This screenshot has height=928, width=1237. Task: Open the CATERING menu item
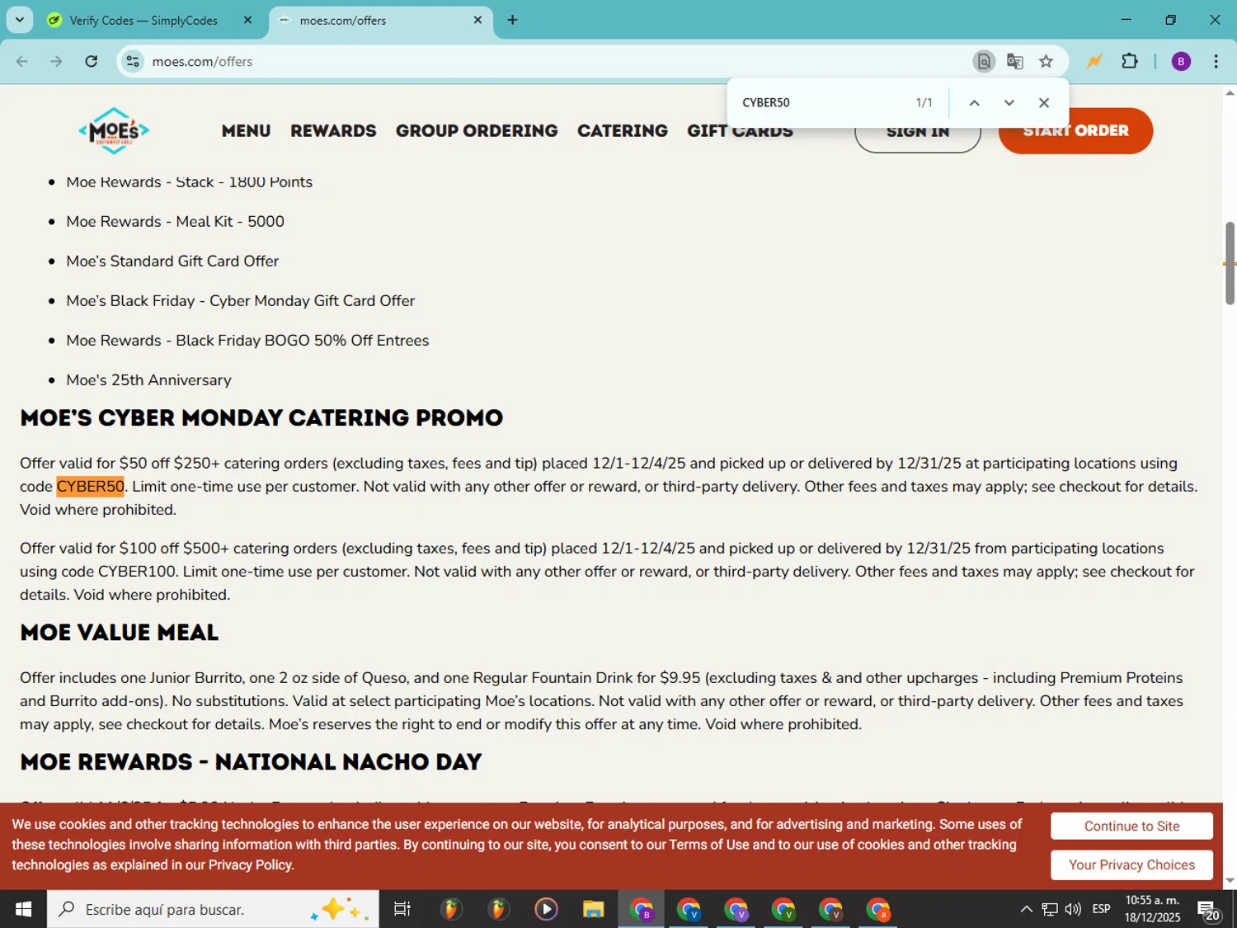[x=623, y=130]
